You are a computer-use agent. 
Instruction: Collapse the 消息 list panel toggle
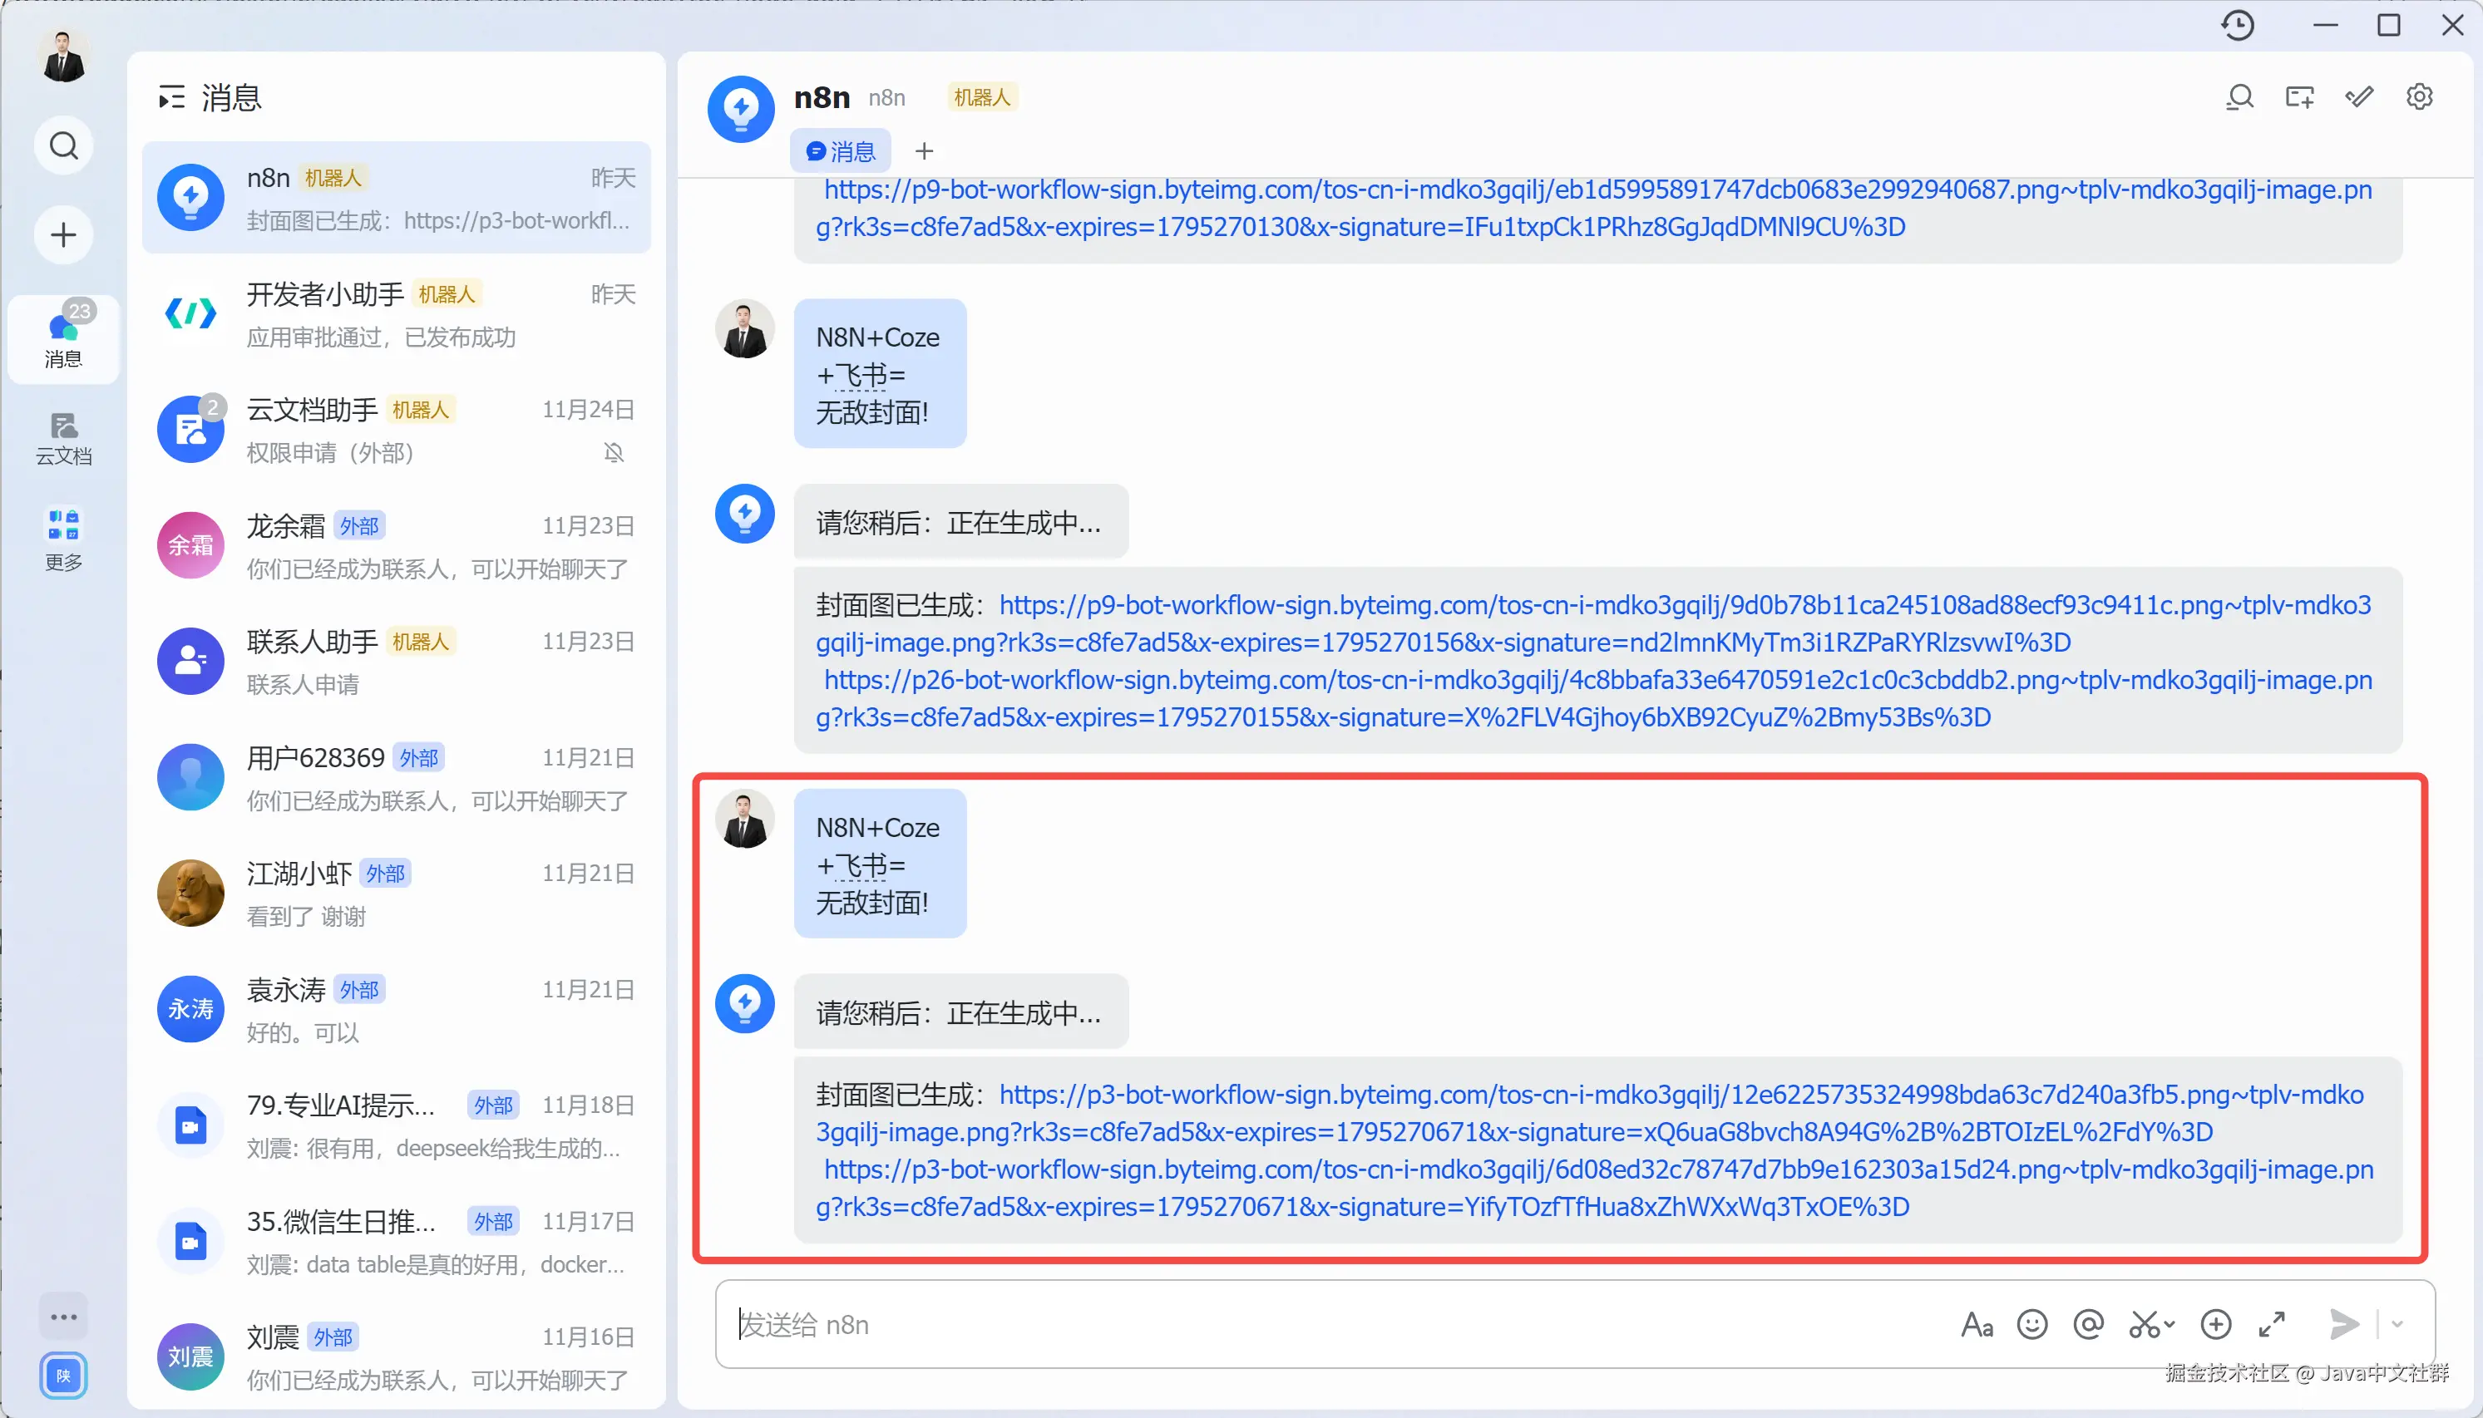pyautogui.click(x=171, y=97)
